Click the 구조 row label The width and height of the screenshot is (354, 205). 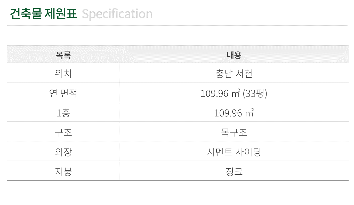pyautogui.click(x=63, y=132)
